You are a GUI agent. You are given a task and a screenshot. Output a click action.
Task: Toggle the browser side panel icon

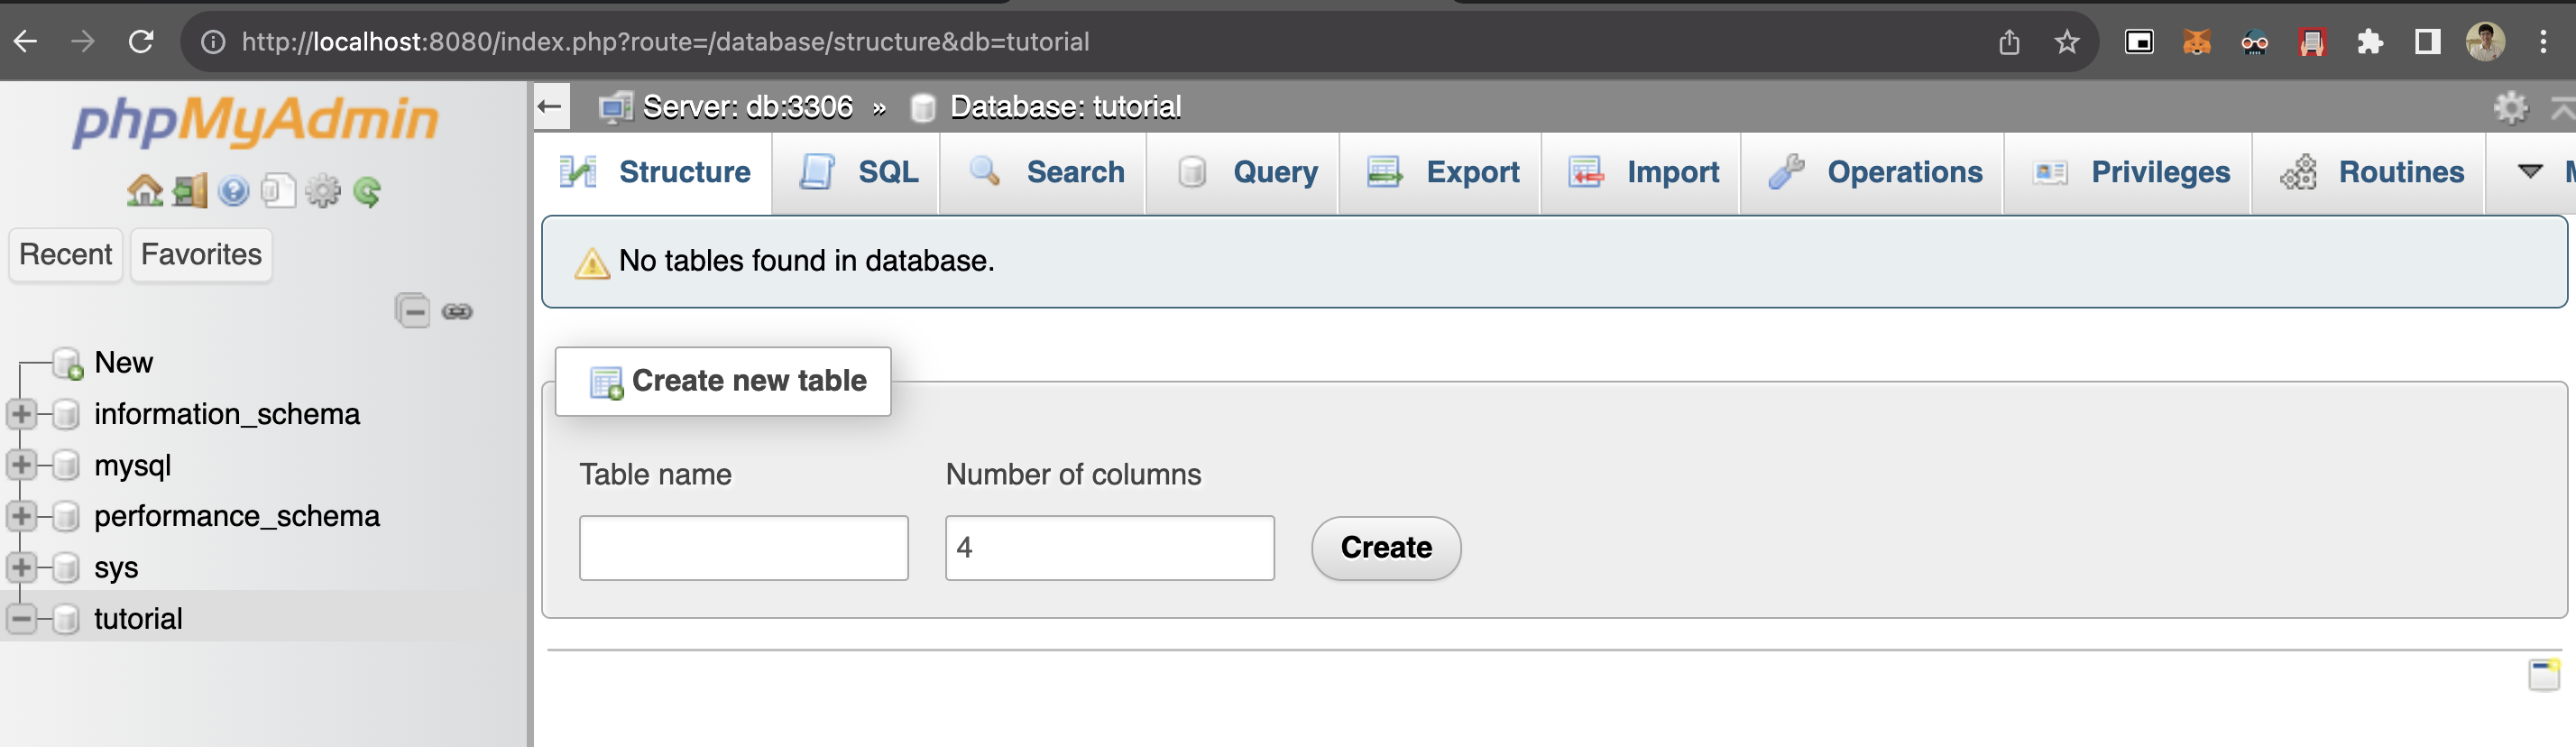[2427, 42]
